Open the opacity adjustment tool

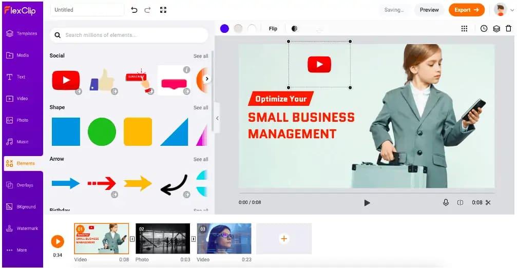pos(295,29)
